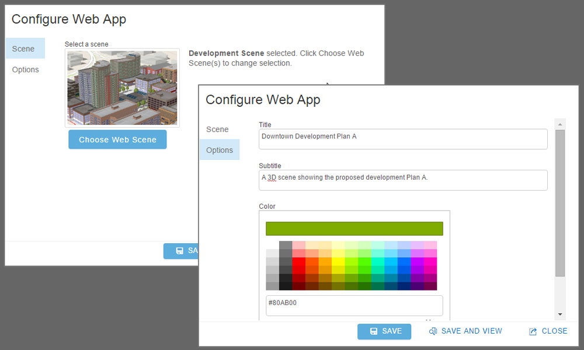
Task: Click the disk icon on the Save button
Action: coord(373,331)
